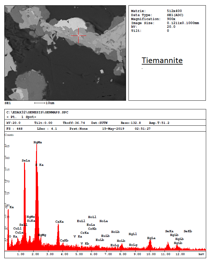Click the Tilt:0.00 entry
208x261 pixels.
click(43, 123)
